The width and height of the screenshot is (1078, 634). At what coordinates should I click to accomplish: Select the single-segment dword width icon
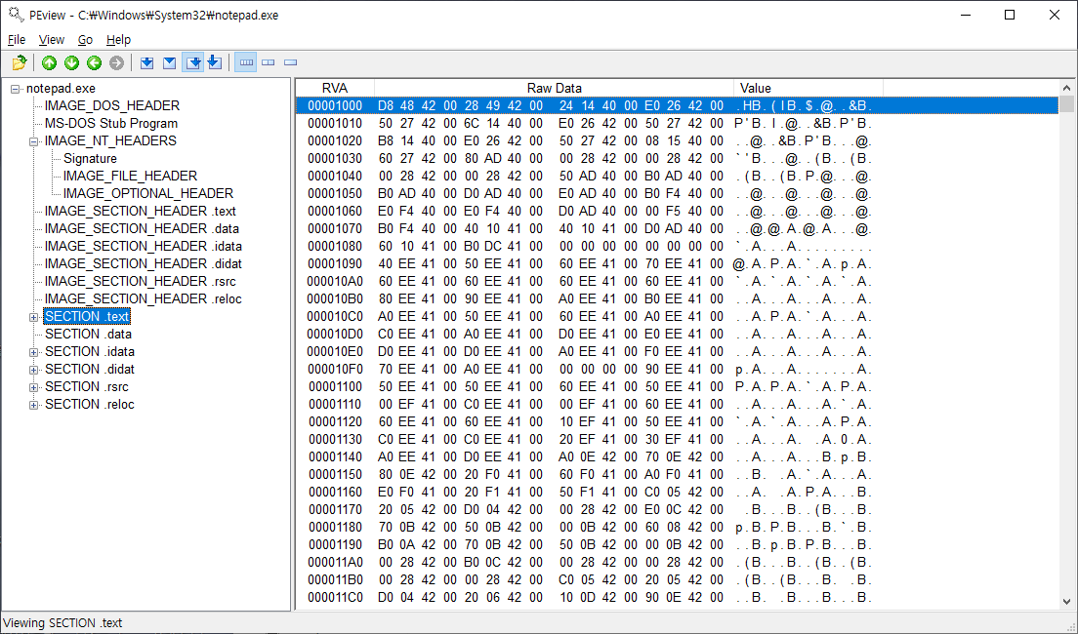point(291,63)
